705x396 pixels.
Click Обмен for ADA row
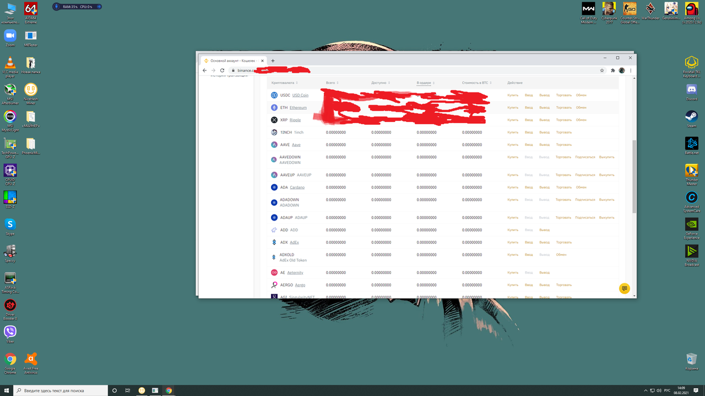coord(581,188)
